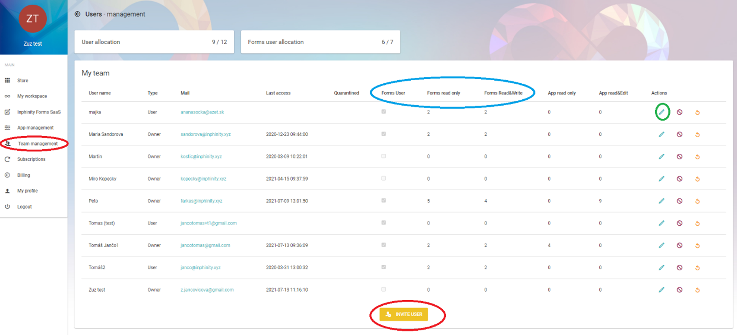Image resolution: width=737 pixels, height=335 pixels.
Task: Click last access 2021-07-09 13:01:50
Action: click(x=287, y=201)
